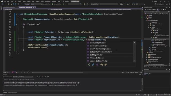Open project scope dropdown DomainShooter
The height and width of the screenshot is (96, 171).
26,9
